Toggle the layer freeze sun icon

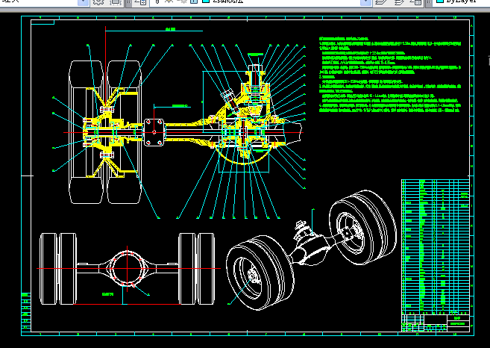click(x=170, y=2)
